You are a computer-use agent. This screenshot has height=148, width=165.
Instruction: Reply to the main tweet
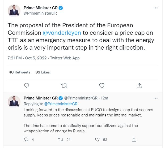(x=26, y=85)
